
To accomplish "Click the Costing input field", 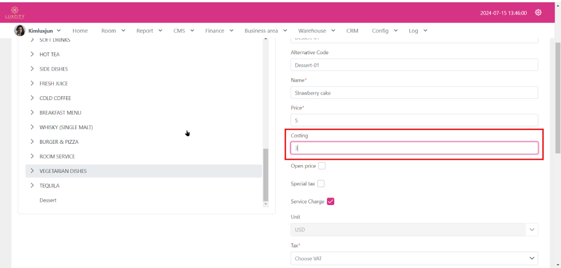I will pos(414,148).
